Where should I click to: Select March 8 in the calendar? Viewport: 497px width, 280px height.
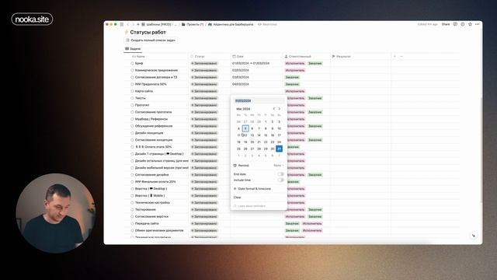(266, 128)
